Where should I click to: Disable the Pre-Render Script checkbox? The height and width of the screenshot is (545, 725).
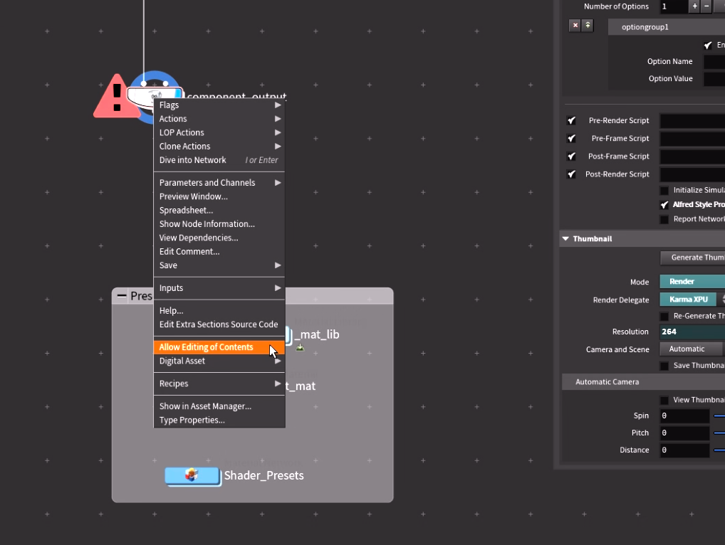[571, 121]
